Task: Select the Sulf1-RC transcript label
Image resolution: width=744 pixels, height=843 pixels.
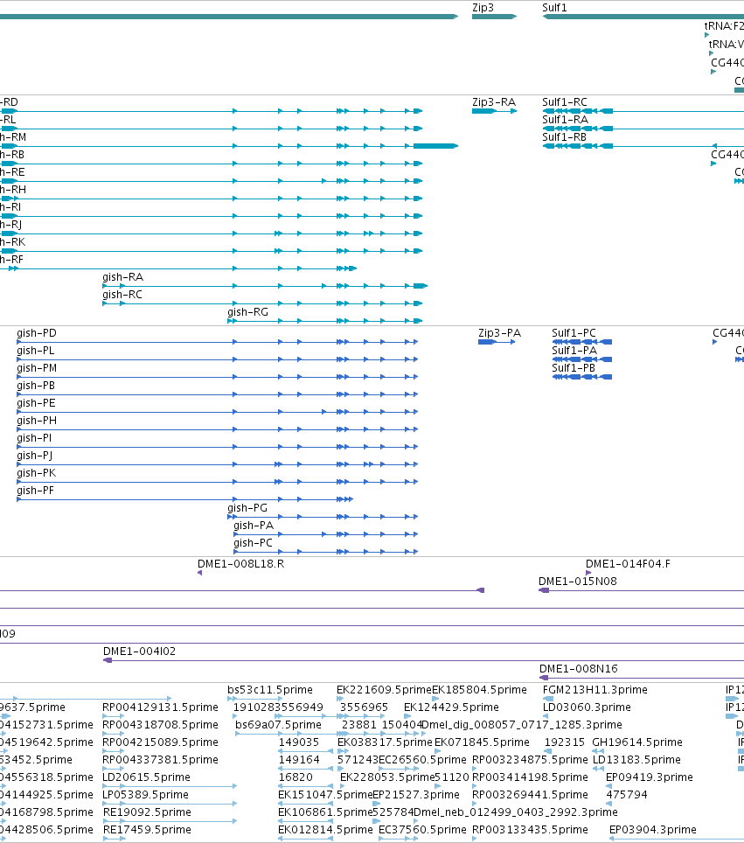Action: 565,102
